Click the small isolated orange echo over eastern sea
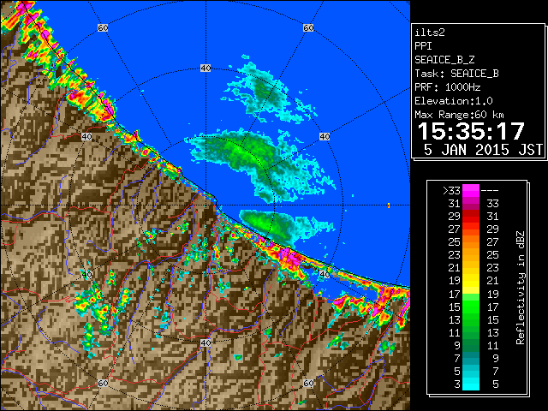Screen dimensions: 548x411 389,205
